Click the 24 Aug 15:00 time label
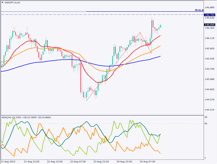The height and width of the screenshot is (164, 217). [x=124, y=162]
